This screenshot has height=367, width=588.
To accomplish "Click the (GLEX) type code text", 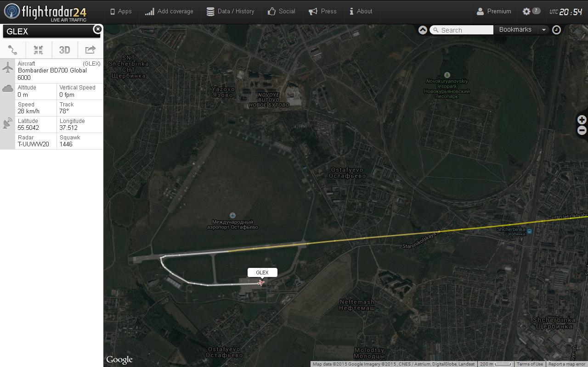I will (x=91, y=64).
